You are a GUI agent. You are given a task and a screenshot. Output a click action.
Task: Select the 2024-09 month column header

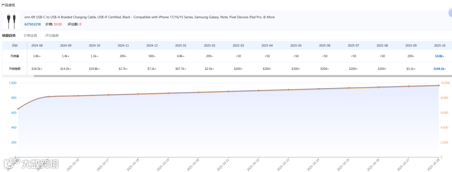coord(66,46)
